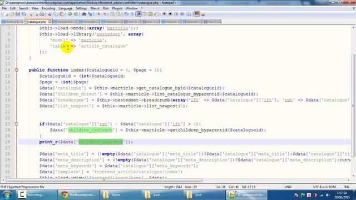Create a new document with New icon

click(x=6, y=14)
